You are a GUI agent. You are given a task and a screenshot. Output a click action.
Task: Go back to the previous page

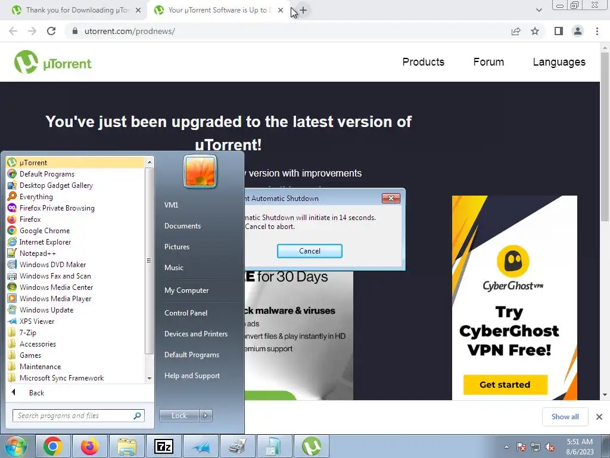pyautogui.click(x=13, y=31)
